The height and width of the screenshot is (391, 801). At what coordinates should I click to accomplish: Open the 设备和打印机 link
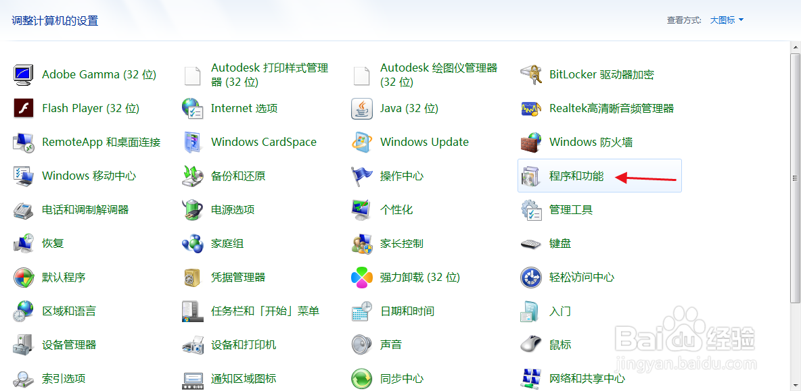[x=244, y=344]
